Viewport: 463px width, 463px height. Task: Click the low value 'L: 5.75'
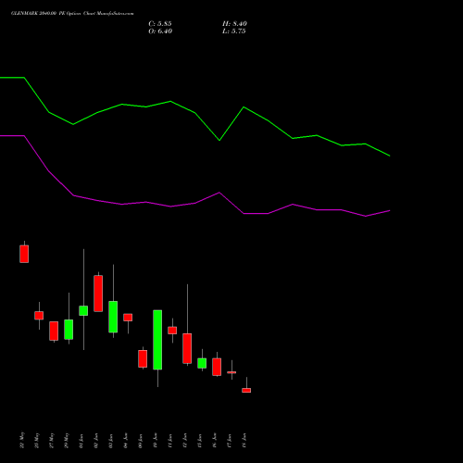tap(234, 31)
